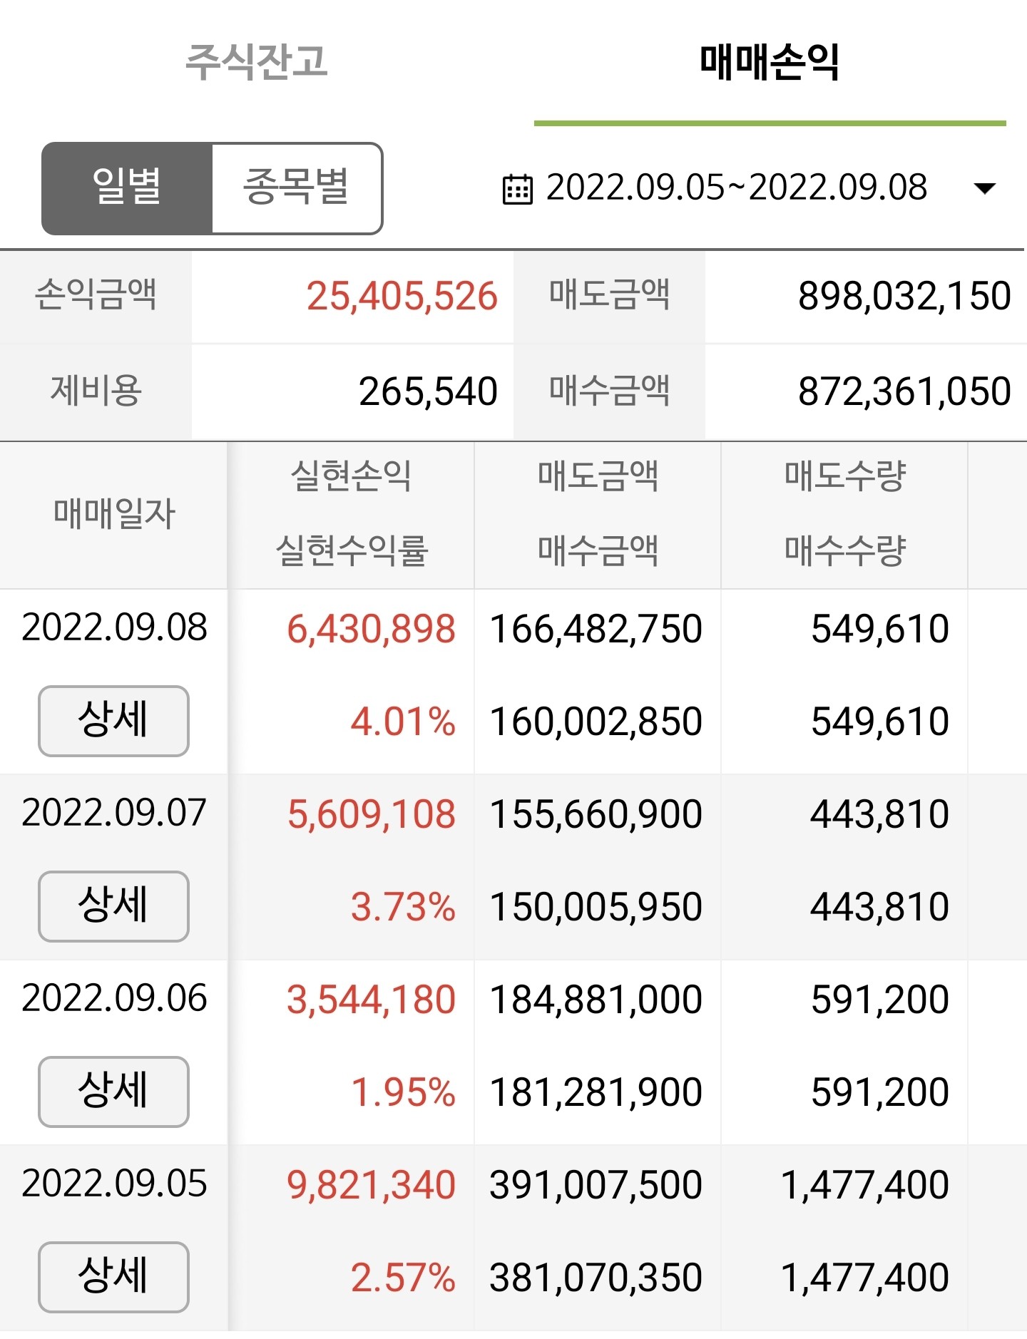Select the total profit 25,405,526 value
This screenshot has width=1027, height=1339.
402,297
